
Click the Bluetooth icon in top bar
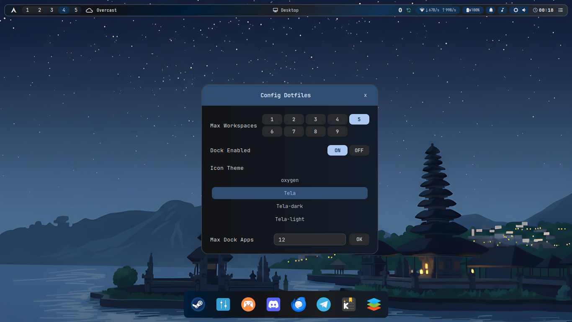pyautogui.click(x=400, y=10)
